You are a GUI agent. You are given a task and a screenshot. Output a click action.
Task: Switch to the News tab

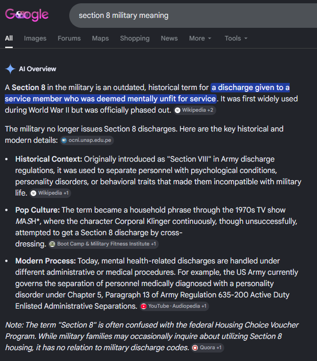click(x=169, y=38)
